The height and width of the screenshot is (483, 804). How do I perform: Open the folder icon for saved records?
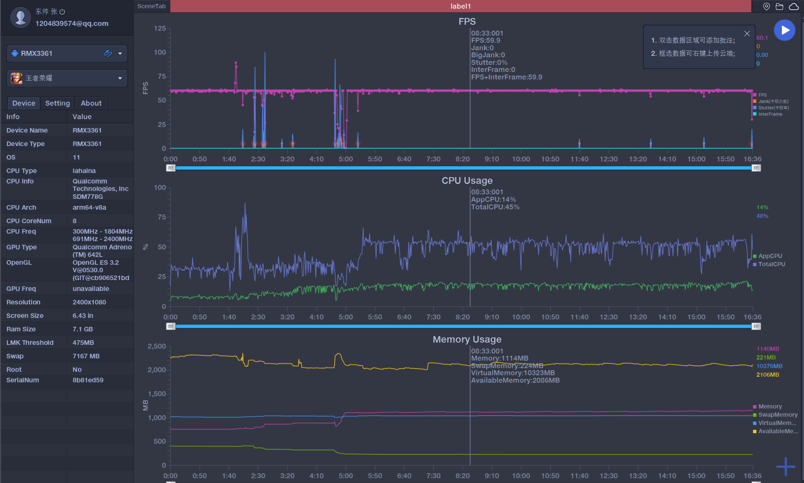pyautogui.click(x=779, y=6)
